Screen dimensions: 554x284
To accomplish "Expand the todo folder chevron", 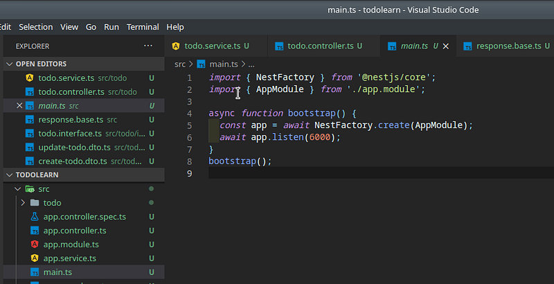I will pos(23,203).
